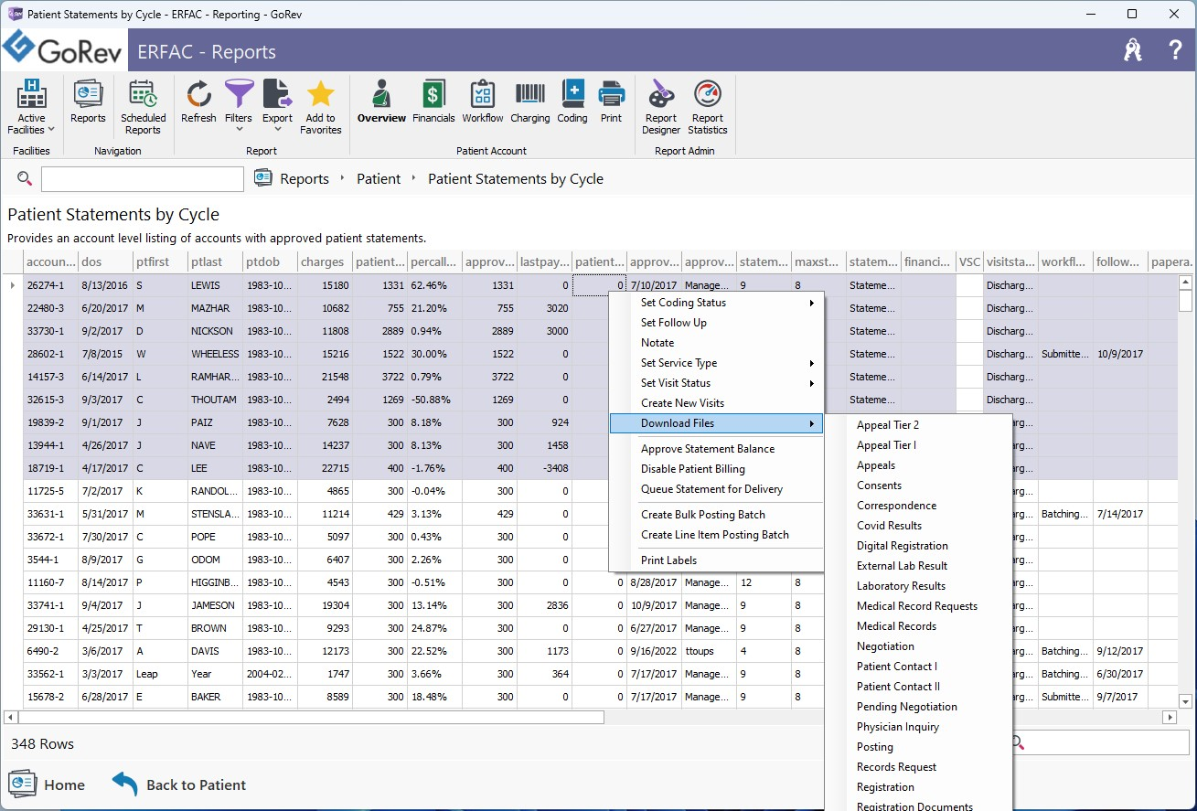The image size is (1197, 811).
Task: Open Scheduled Reports
Action: [144, 107]
